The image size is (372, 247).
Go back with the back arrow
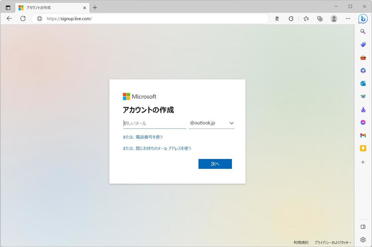point(9,19)
